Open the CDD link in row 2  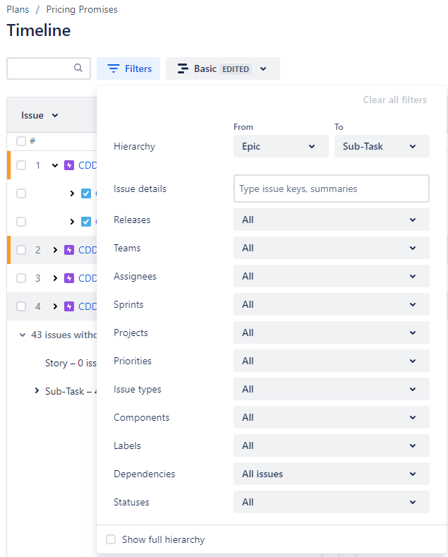click(x=87, y=250)
